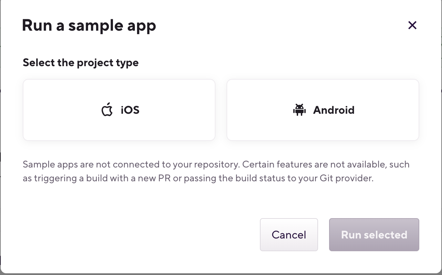Tap the Apple icon beside iOS
Screen dimensions: 442x275
(x=107, y=110)
